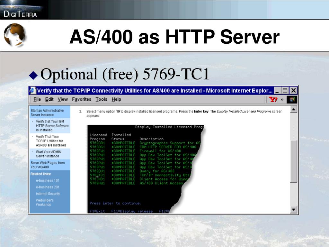
Task: Click F3=Exit in the terminal screen
Action: tap(97, 211)
